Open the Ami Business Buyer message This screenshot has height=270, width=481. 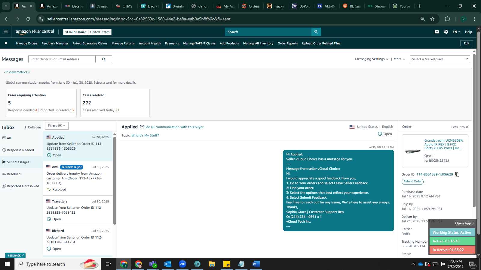click(x=78, y=178)
